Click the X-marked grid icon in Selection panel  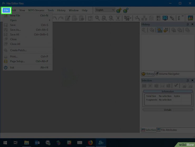click(x=150, y=86)
